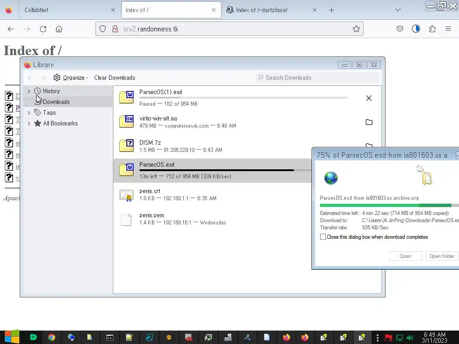Go to the browser home page
Viewport: 459px width, 344px height.
pos(59,29)
